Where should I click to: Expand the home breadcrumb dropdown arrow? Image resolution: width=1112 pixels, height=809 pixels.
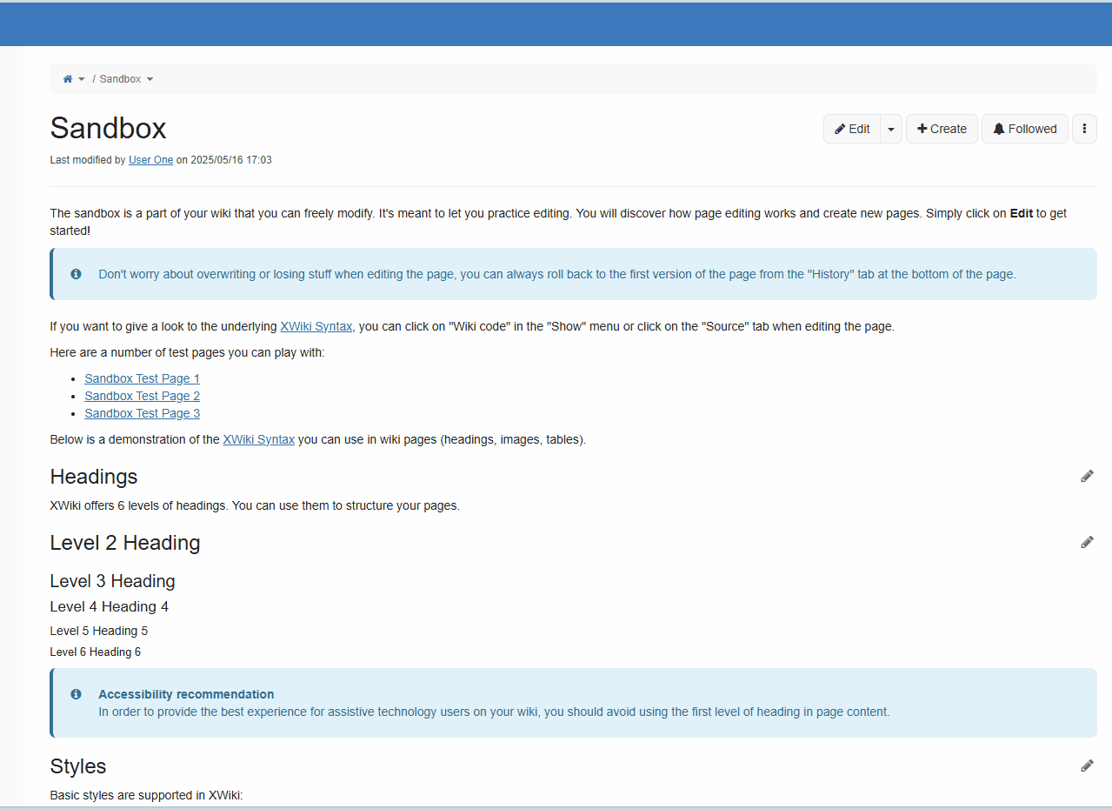click(x=82, y=79)
